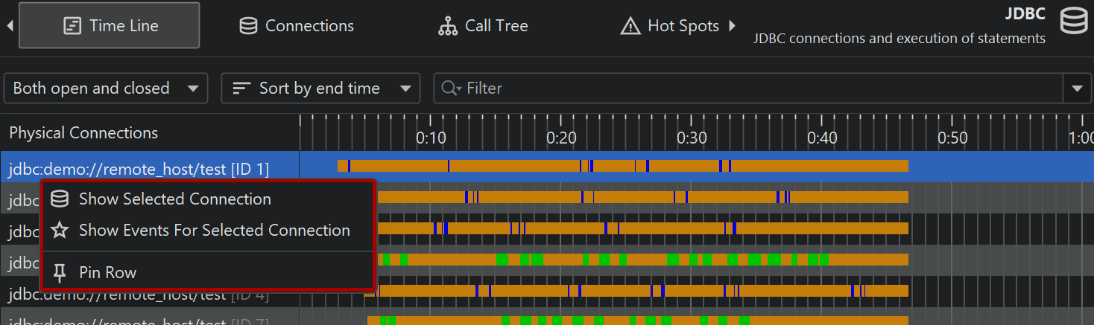Image resolution: width=1094 pixels, height=325 pixels.
Task: Switch to the Call Tree tab
Action: tap(496, 26)
